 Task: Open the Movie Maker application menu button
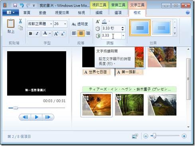click(11, 13)
